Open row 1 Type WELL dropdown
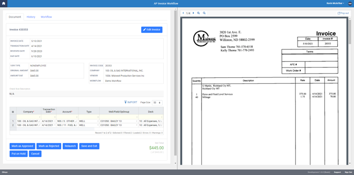 pyautogui.click(x=88, y=121)
